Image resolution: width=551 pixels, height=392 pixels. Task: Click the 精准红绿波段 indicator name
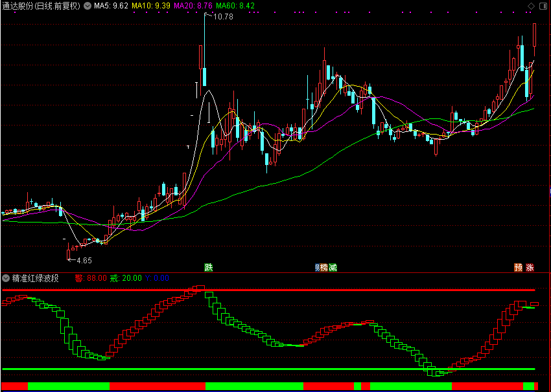point(36,278)
